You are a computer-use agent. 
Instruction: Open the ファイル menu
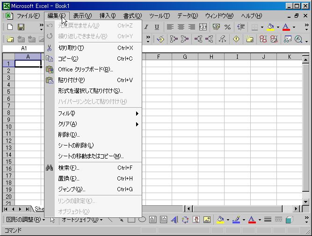coord(28,16)
